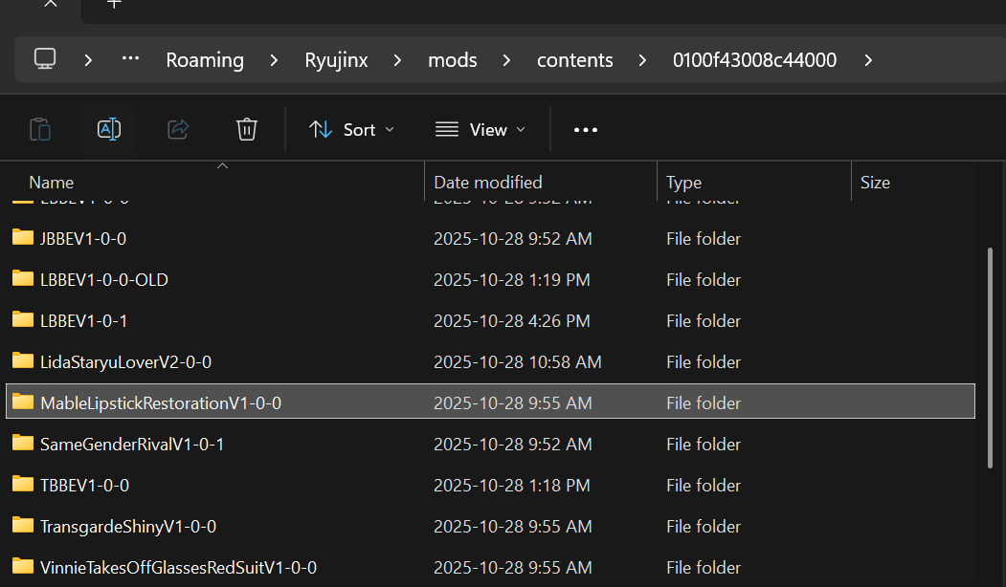This screenshot has width=1006, height=587.
Task: Expand the chevron after Roaming in path
Action: click(x=274, y=60)
